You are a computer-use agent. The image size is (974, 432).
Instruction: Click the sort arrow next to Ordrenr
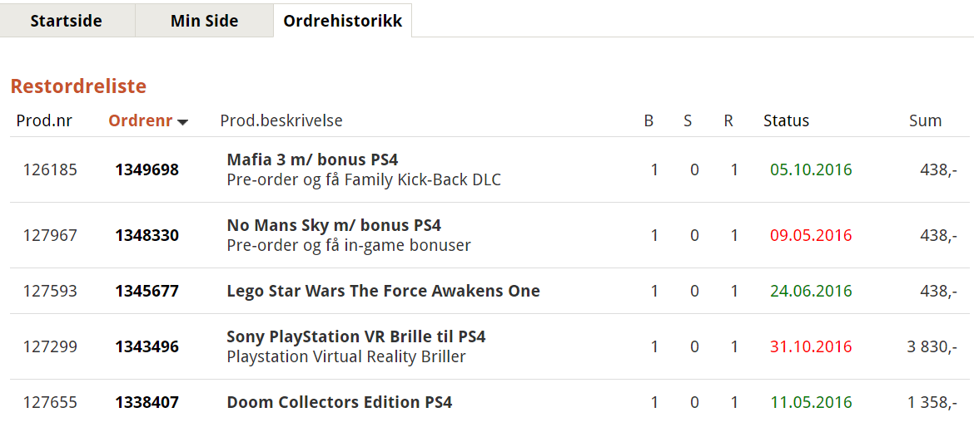pyautogui.click(x=182, y=123)
